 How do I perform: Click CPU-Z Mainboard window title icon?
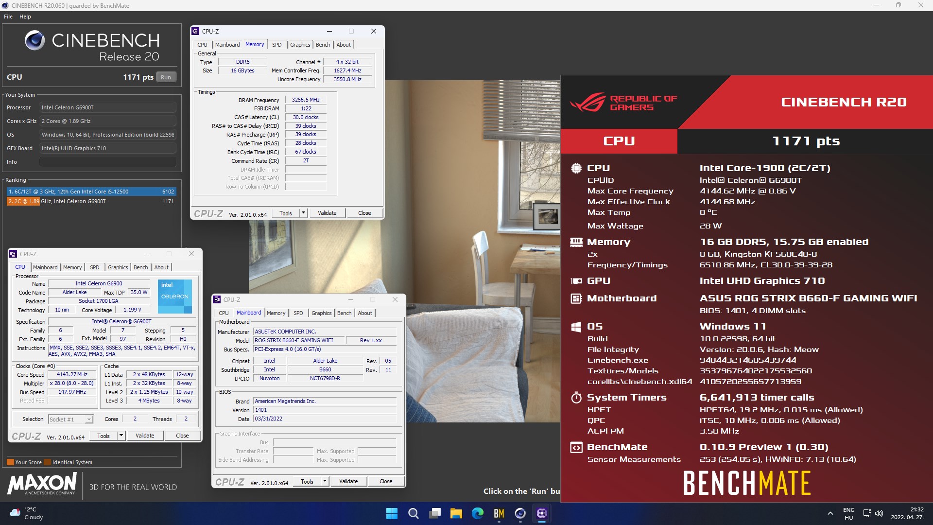tap(217, 299)
